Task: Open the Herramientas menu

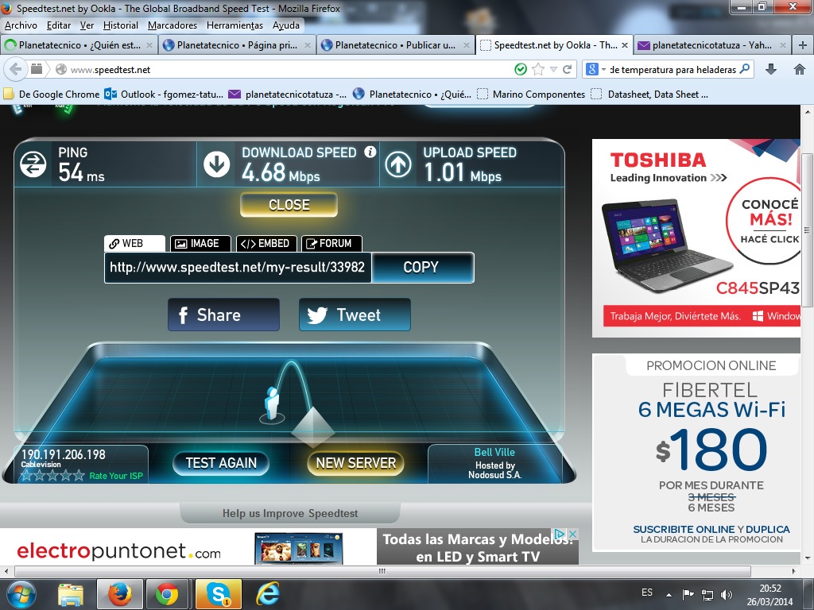Action: (235, 25)
